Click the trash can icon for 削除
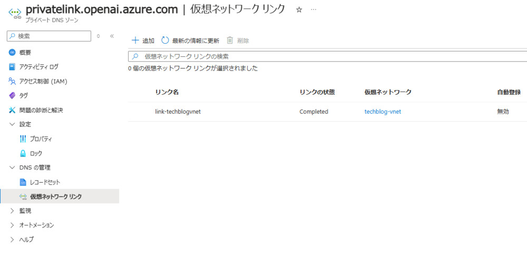Viewport: 527px width, 257px height. point(230,41)
